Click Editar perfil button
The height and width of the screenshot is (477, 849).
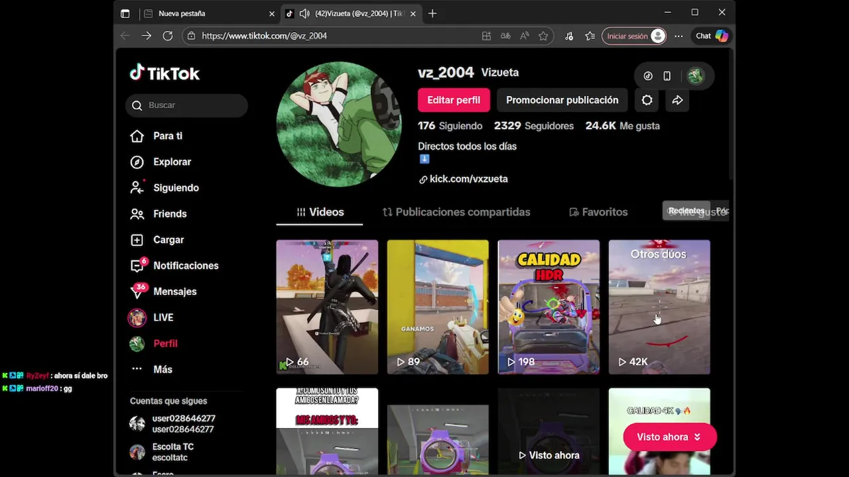(454, 100)
